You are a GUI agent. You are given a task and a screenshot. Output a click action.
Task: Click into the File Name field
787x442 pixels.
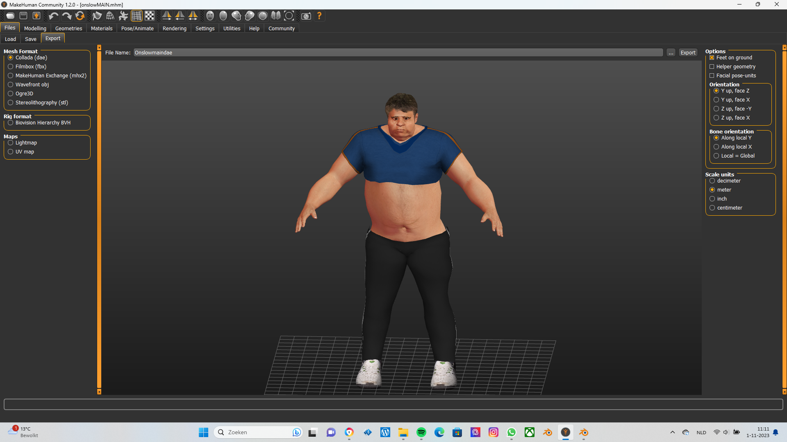point(398,53)
